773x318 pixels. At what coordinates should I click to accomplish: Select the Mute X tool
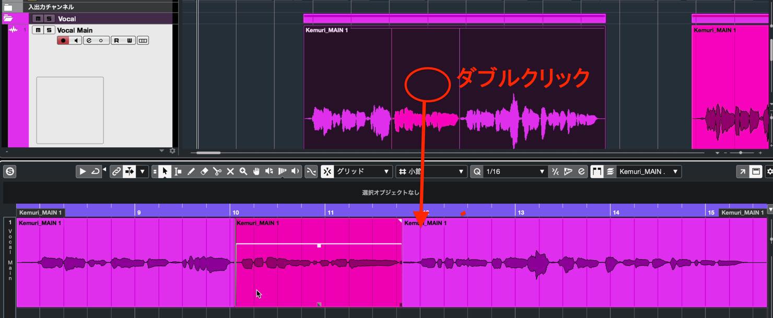230,171
